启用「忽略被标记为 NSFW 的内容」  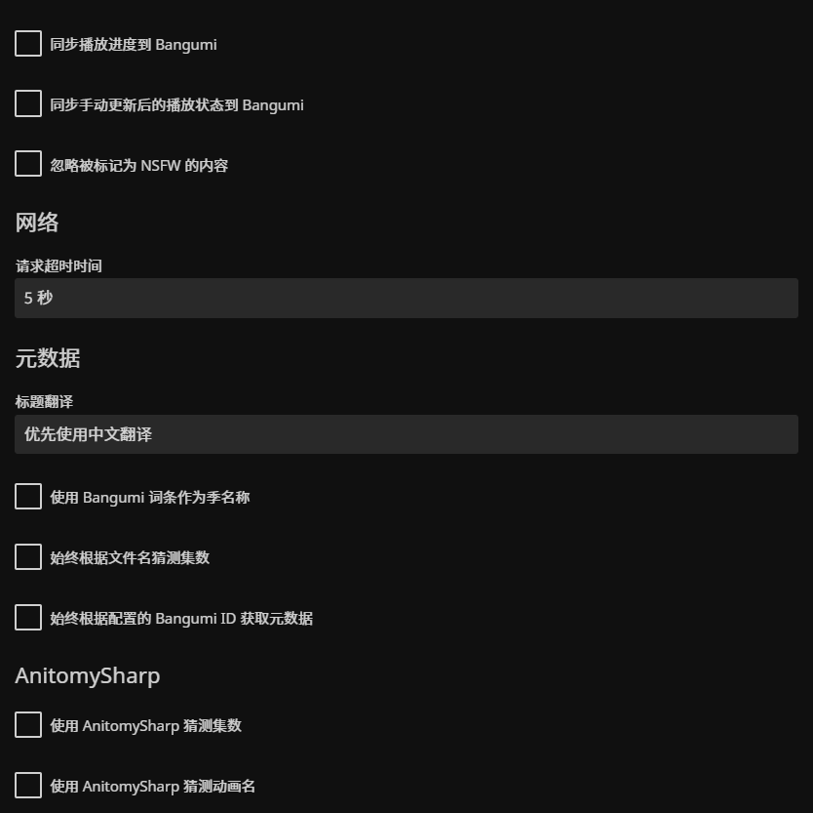[27, 163]
